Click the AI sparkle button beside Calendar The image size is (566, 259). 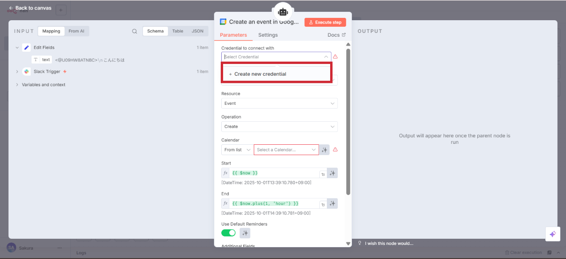point(324,150)
